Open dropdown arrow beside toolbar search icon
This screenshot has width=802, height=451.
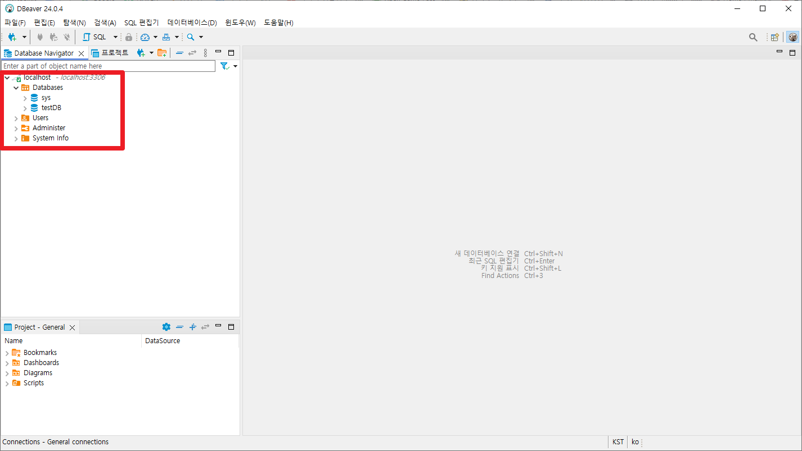pos(201,37)
